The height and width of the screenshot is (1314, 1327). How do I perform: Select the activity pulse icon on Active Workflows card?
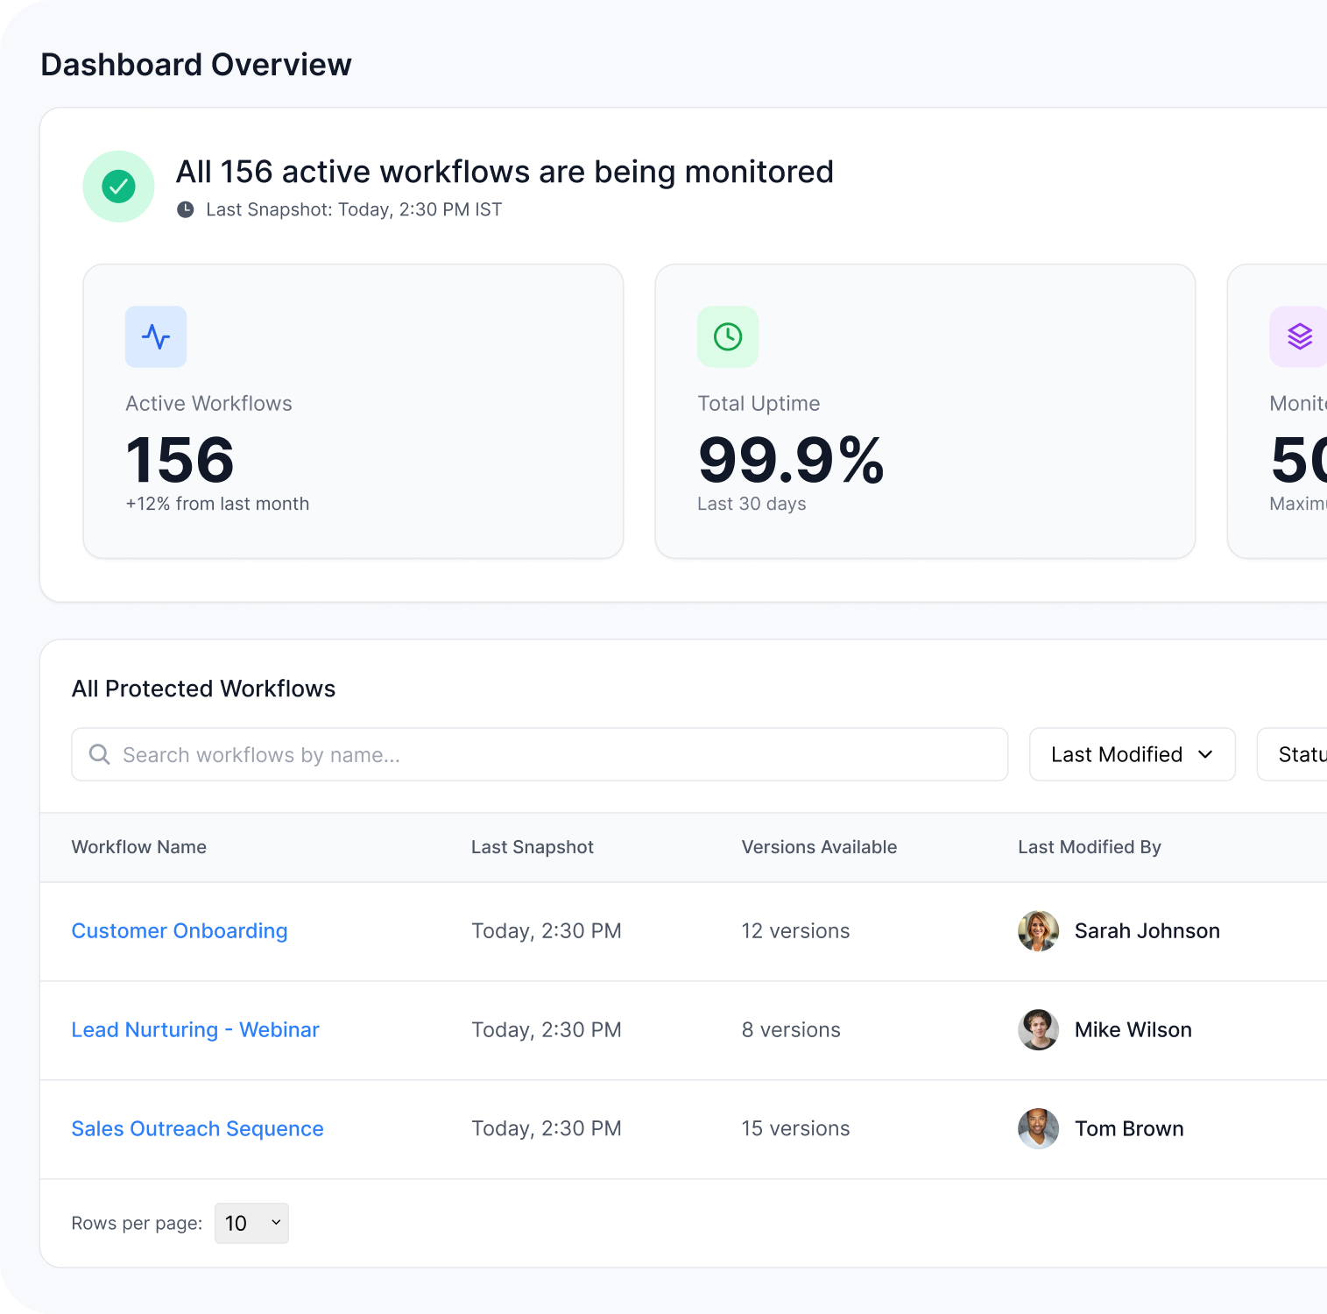[155, 336]
